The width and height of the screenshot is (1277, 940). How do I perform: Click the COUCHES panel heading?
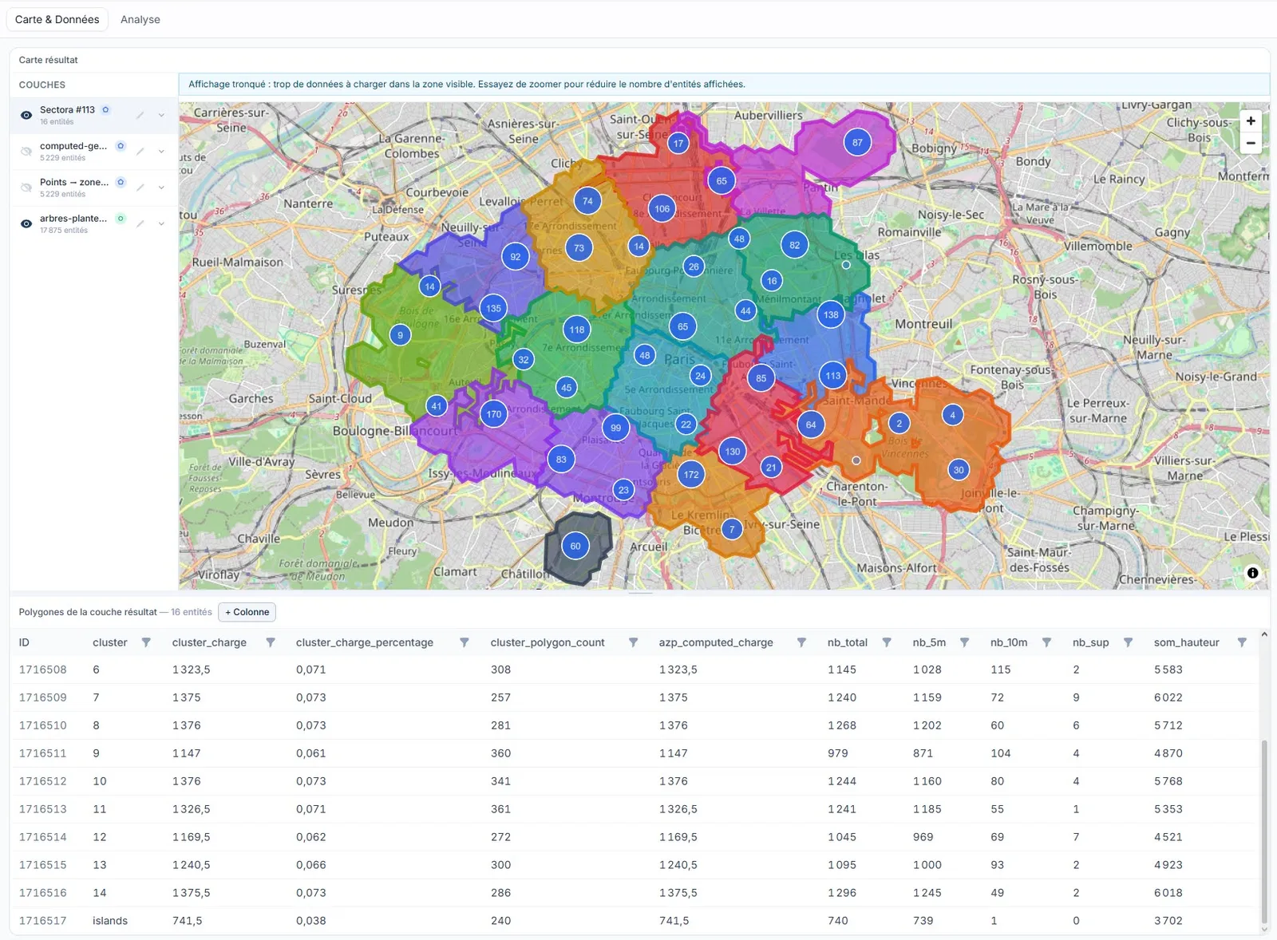pos(42,85)
